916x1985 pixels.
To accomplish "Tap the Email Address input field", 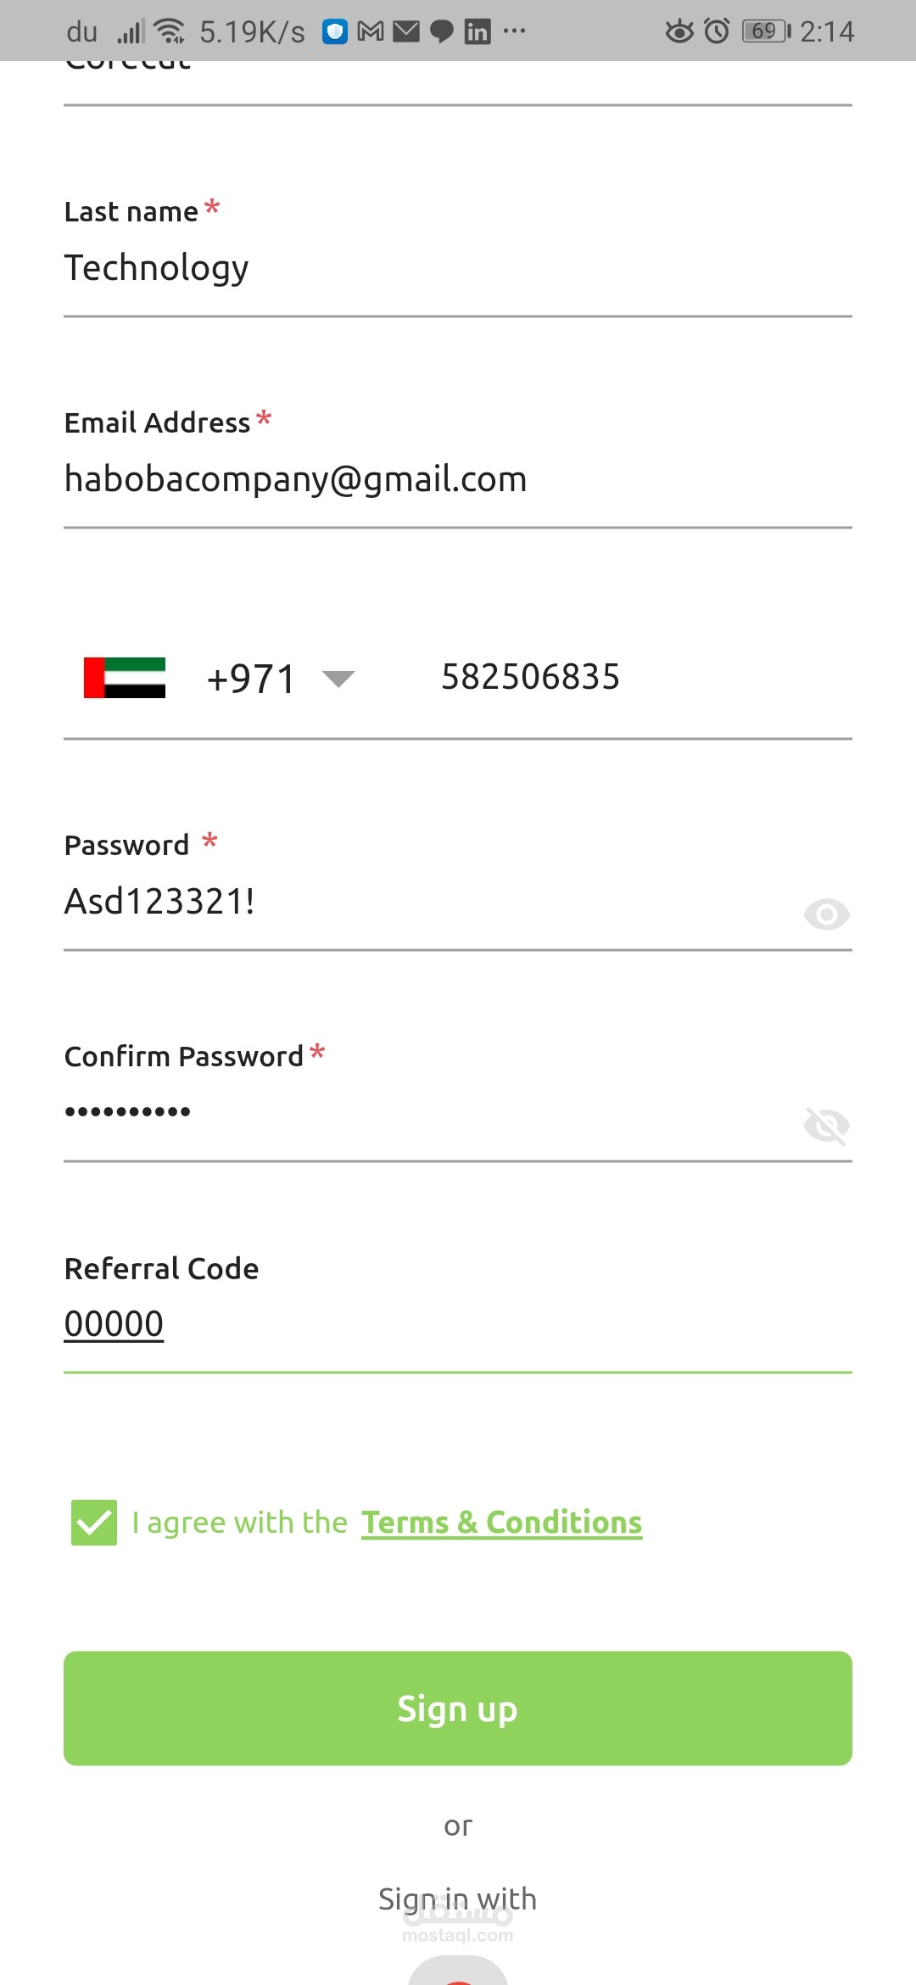I will (458, 480).
